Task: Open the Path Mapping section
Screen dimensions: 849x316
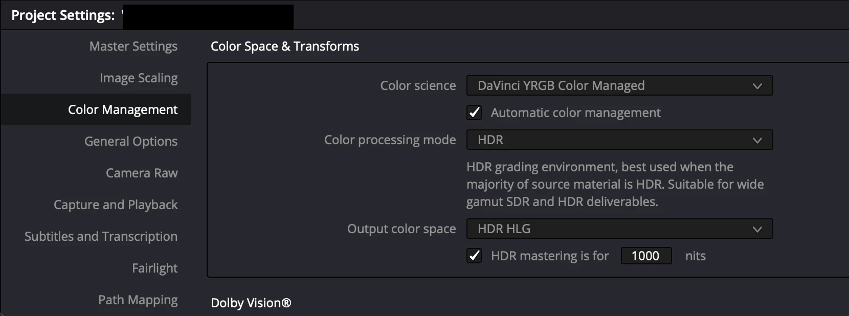Action: 138,300
